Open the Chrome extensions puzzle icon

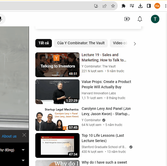click(123, 6)
